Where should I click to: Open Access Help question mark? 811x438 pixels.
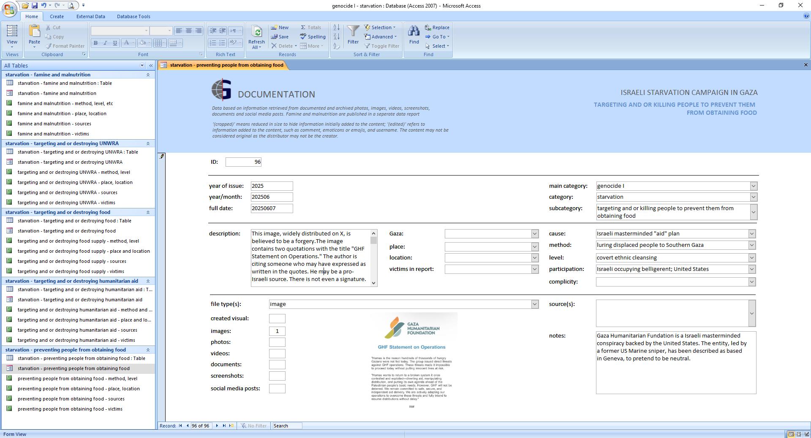[x=806, y=16]
